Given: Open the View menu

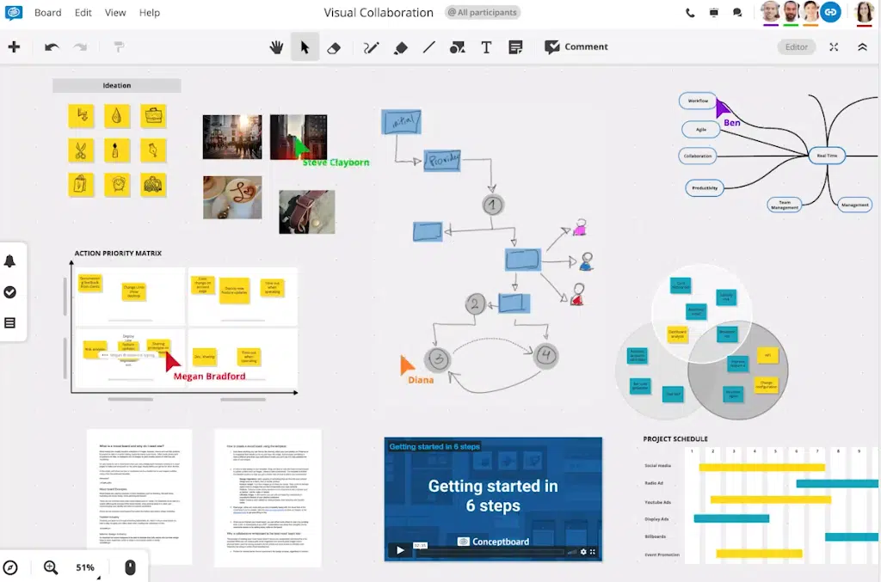Looking at the screenshot, I should (115, 13).
